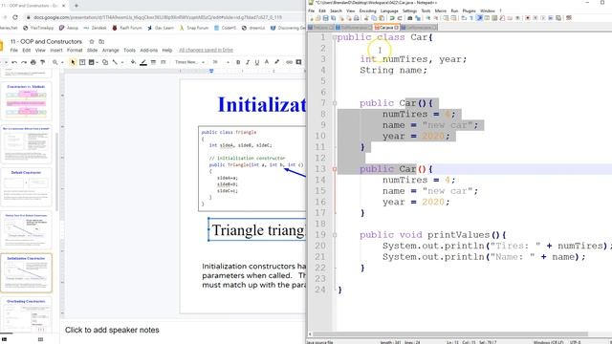Click Notepad++ Undo toolbar icon
The width and height of the screenshot is (612, 344).
pyautogui.click(x=392, y=18)
